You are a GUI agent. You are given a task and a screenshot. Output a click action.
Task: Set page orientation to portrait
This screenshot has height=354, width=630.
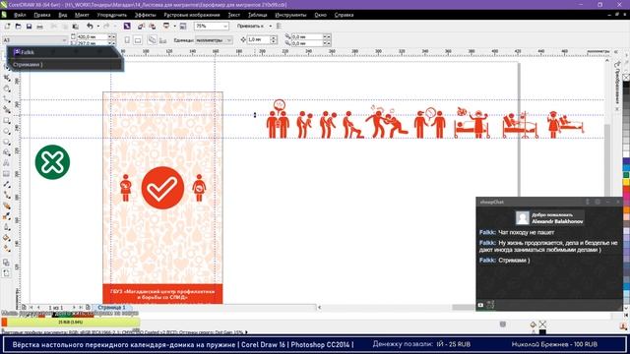tap(127, 40)
